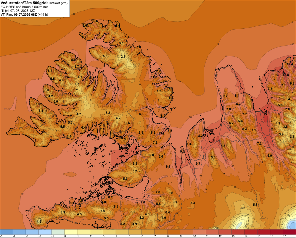Select the legend swatch between 15 and 16
The width and height of the screenshot is (296, 238).
tap(264, 232)
